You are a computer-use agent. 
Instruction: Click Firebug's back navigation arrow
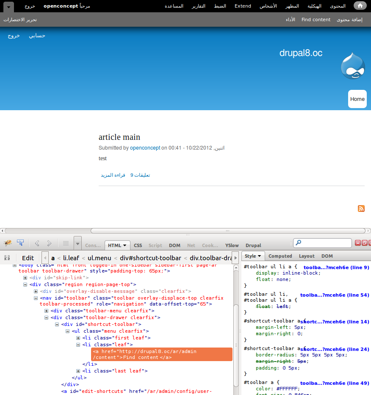(37, 243)
